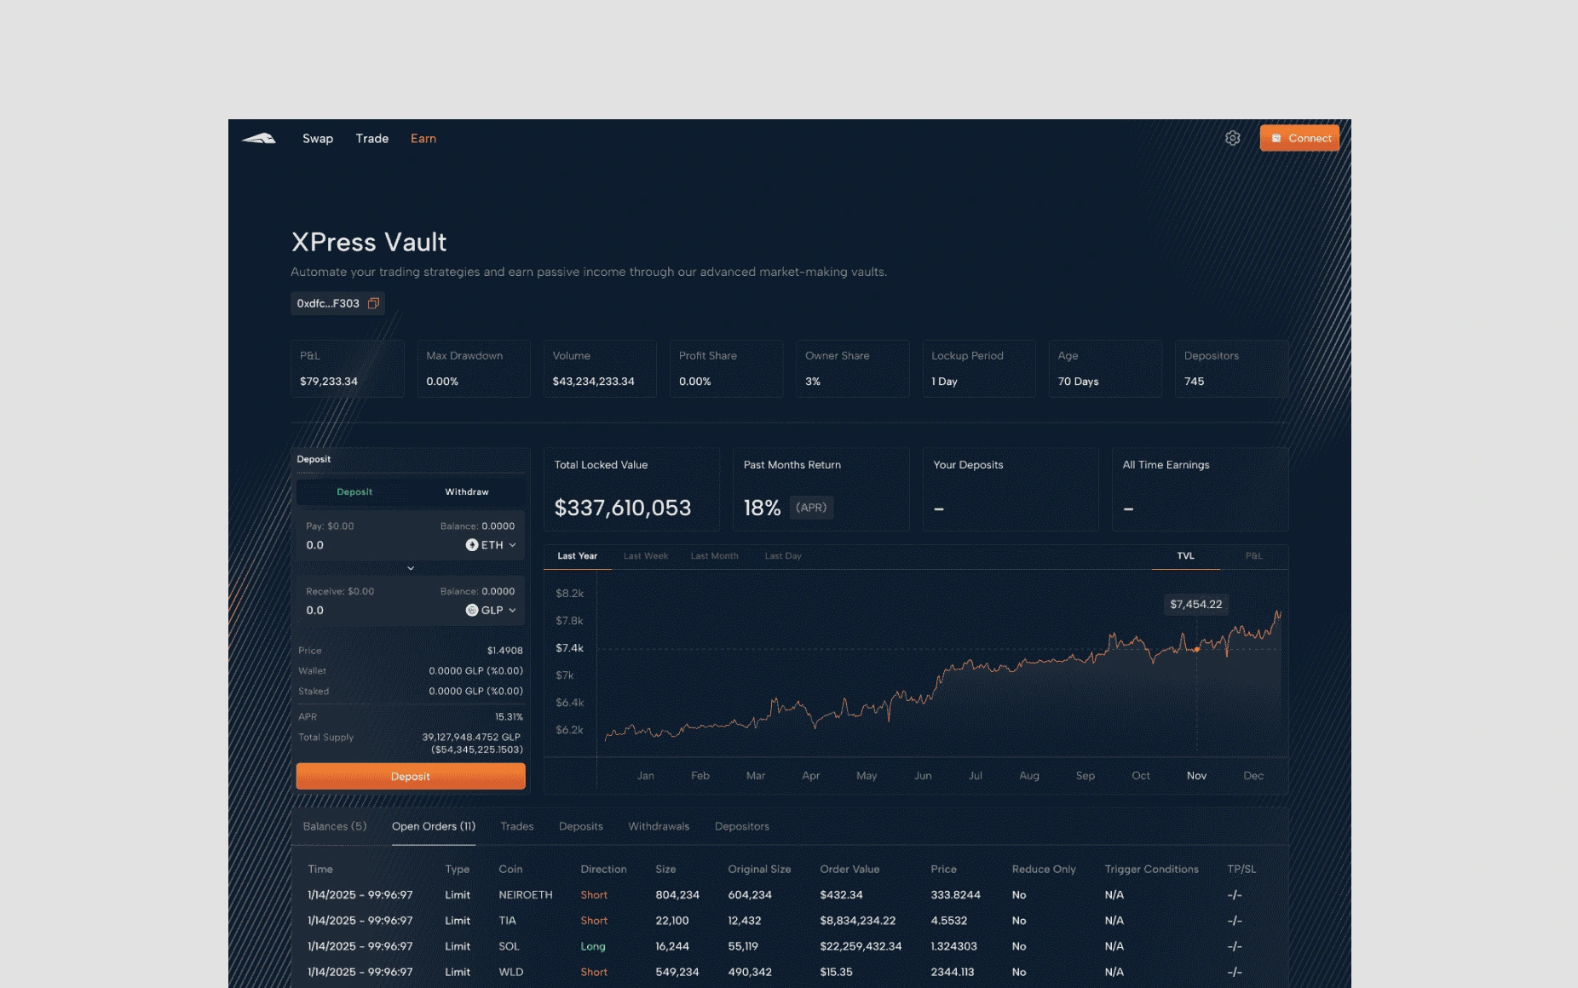Click the price 333.8244 in the NEIROETH row
1578x988 pixels.
click(956, 895)
